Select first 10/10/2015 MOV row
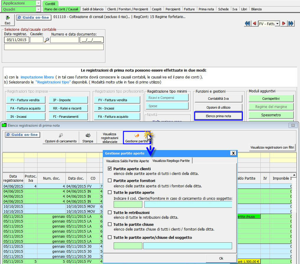Viewport: 300px width, 264px height. click(53, 207)
